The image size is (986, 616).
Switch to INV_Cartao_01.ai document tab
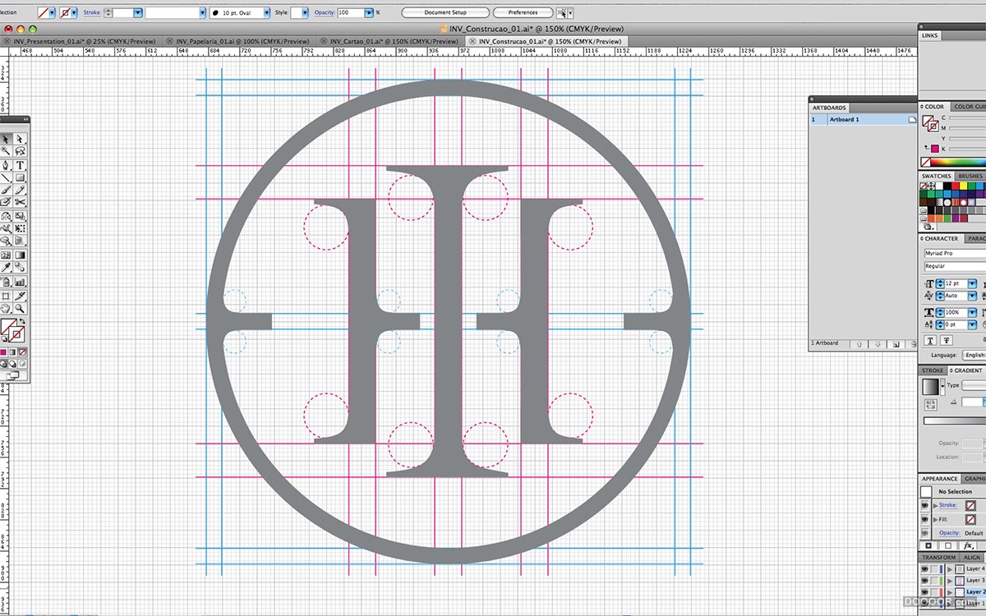389,41
